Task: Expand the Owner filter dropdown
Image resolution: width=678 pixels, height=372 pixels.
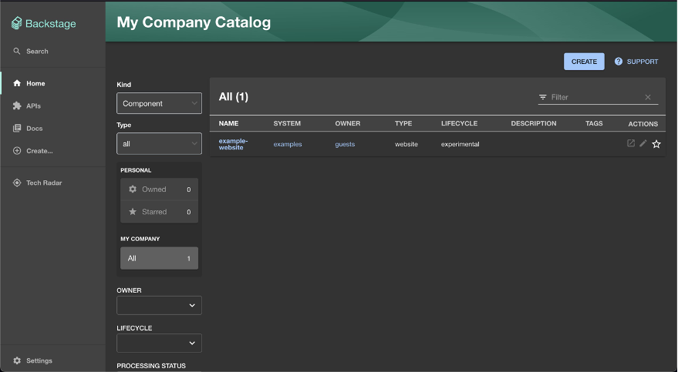Action: pyautogui.click(x=159, y=306)
